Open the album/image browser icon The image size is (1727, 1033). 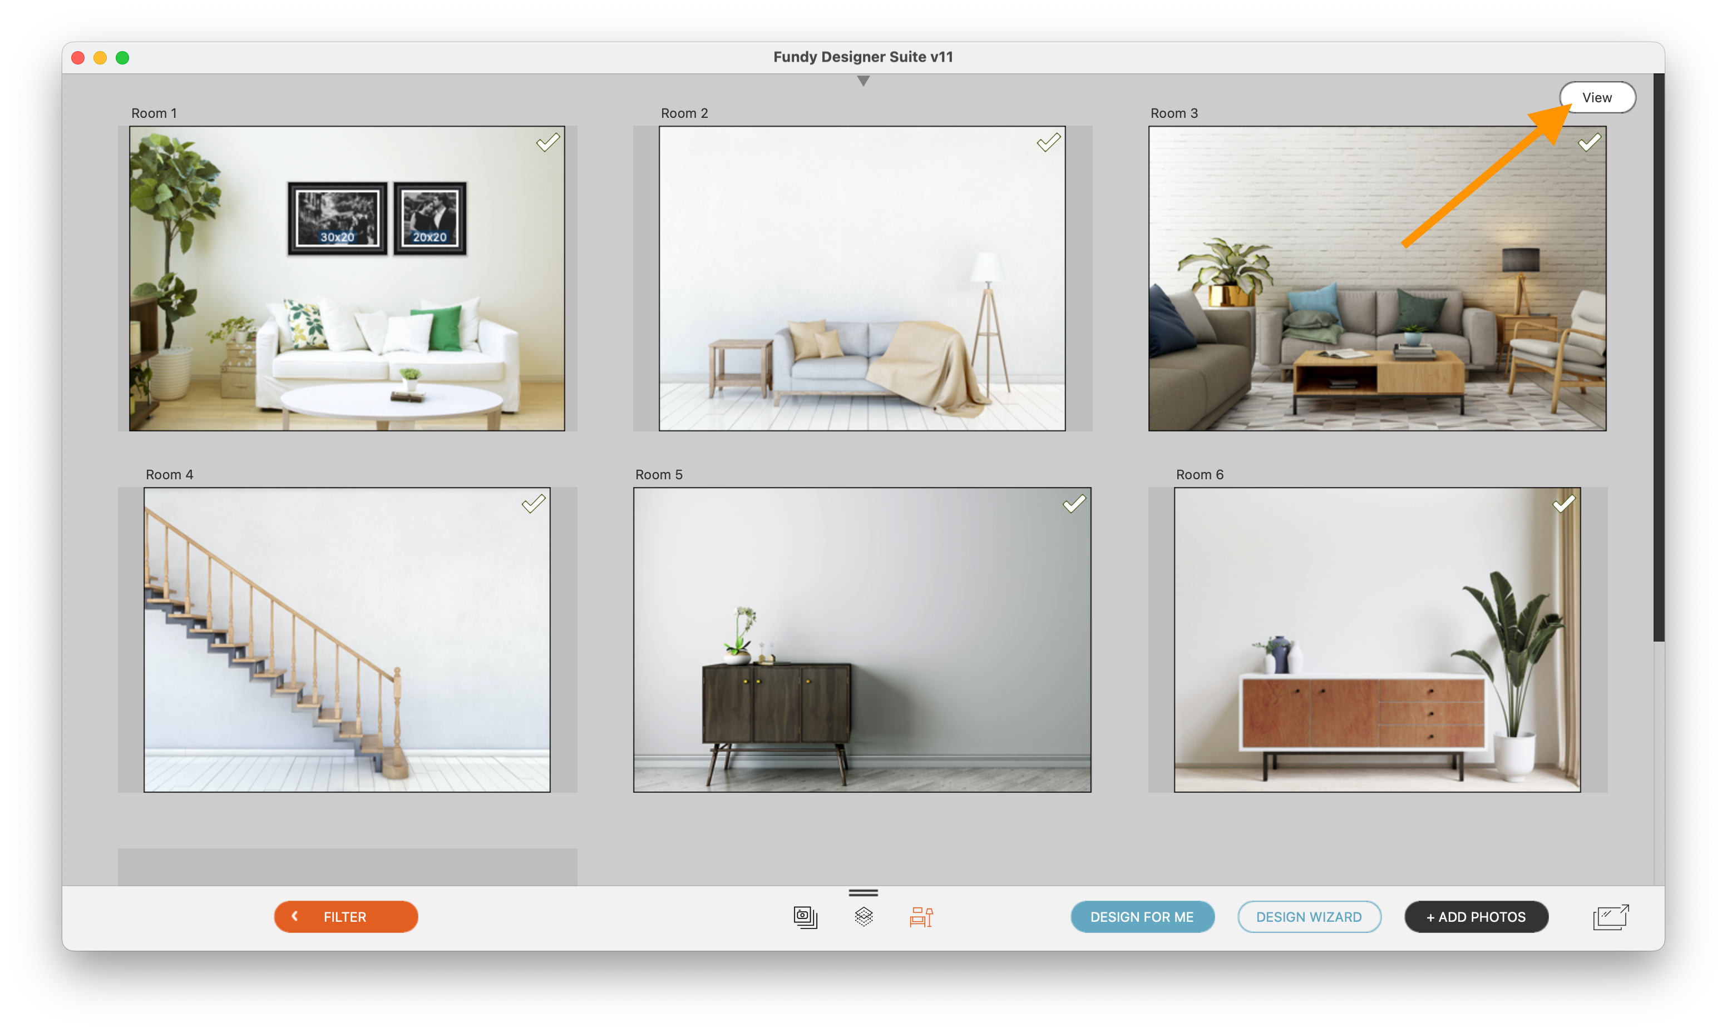[805, 917]
